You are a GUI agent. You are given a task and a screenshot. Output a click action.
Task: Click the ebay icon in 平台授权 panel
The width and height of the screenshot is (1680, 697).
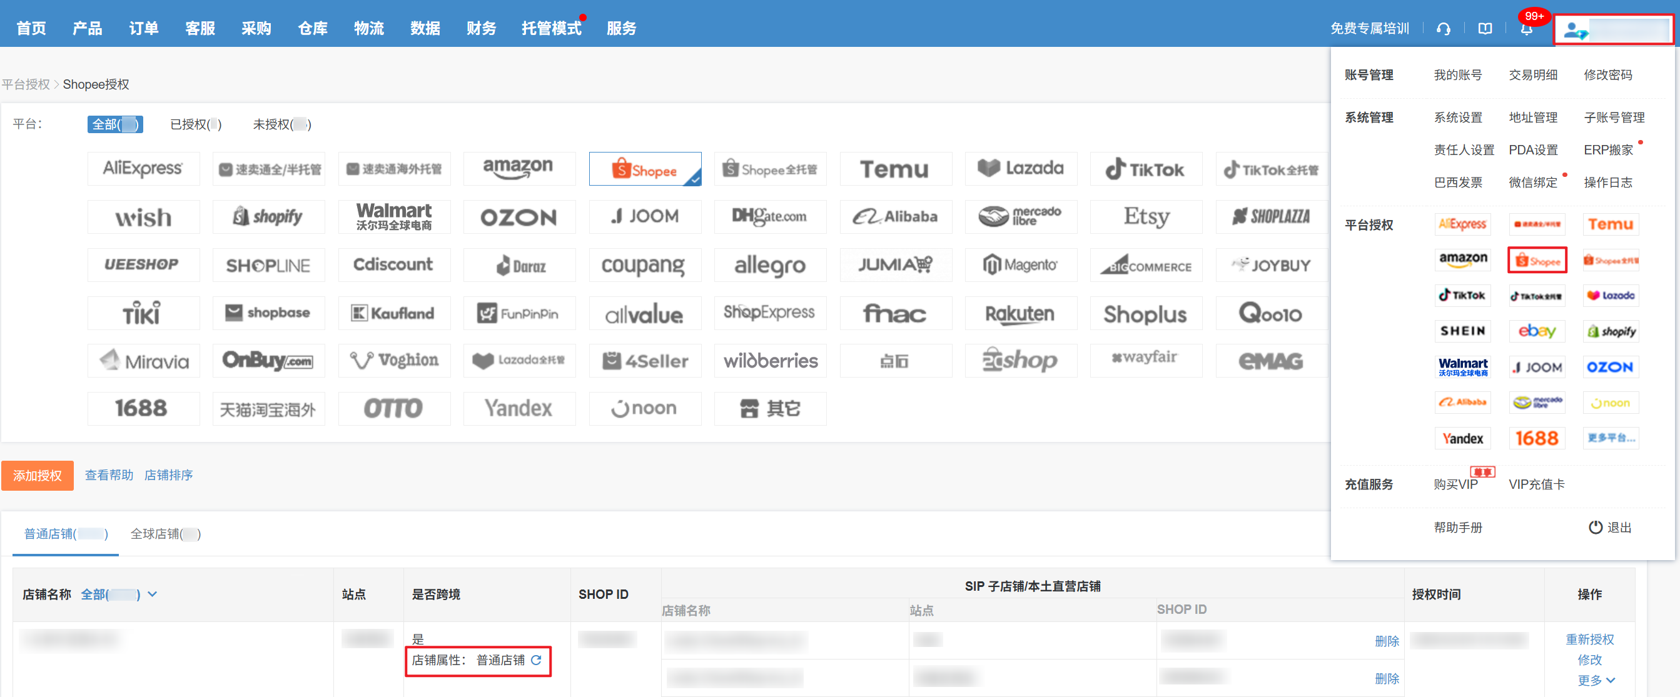point(1537,331)
